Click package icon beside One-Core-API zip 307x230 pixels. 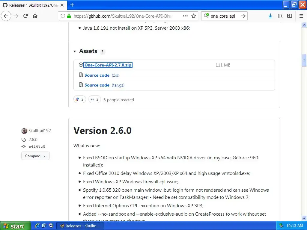[x=81, y=65]
